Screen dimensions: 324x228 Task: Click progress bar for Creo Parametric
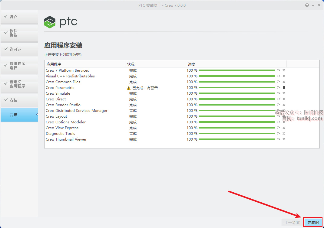(236, 88)
